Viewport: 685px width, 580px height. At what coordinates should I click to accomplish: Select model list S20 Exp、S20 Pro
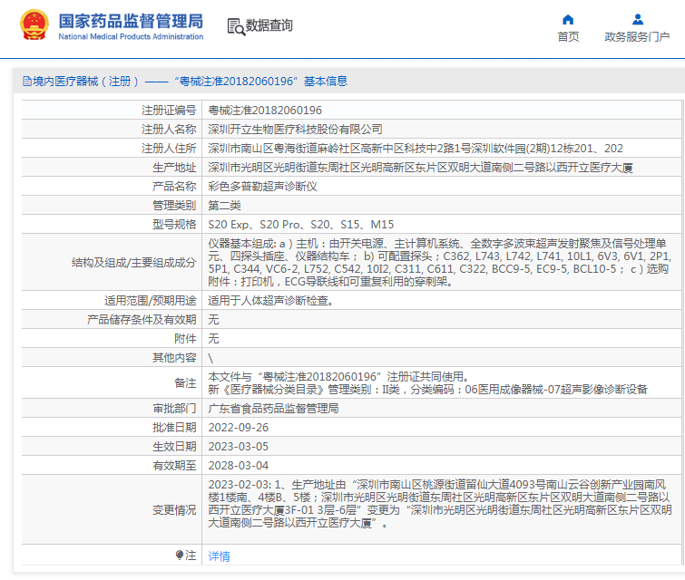coord(301,225)
